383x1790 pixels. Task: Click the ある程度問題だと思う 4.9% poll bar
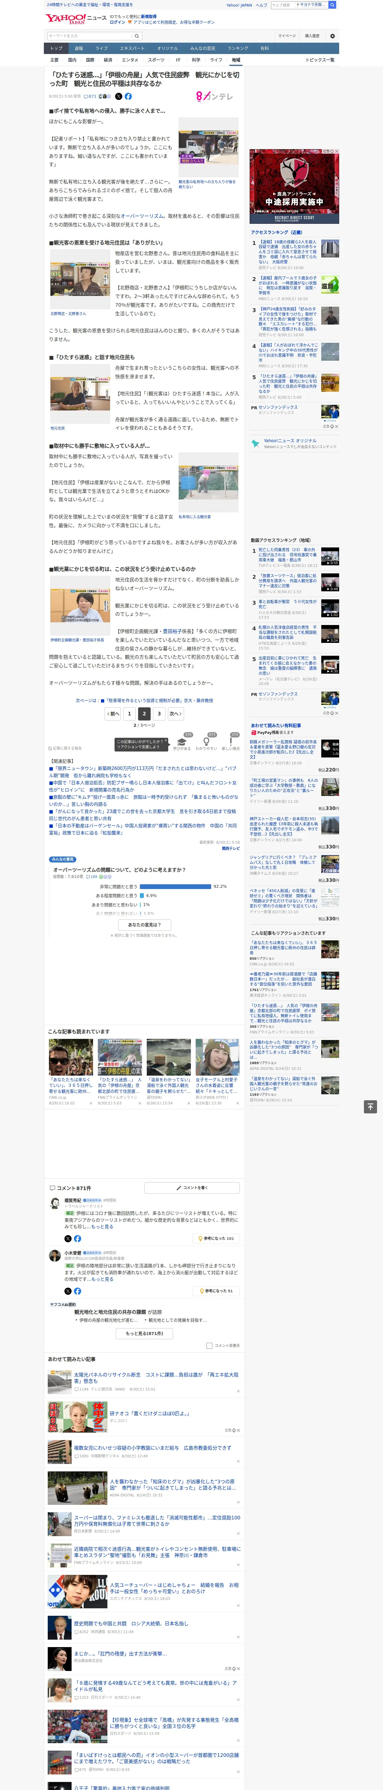tap(142, 896)
